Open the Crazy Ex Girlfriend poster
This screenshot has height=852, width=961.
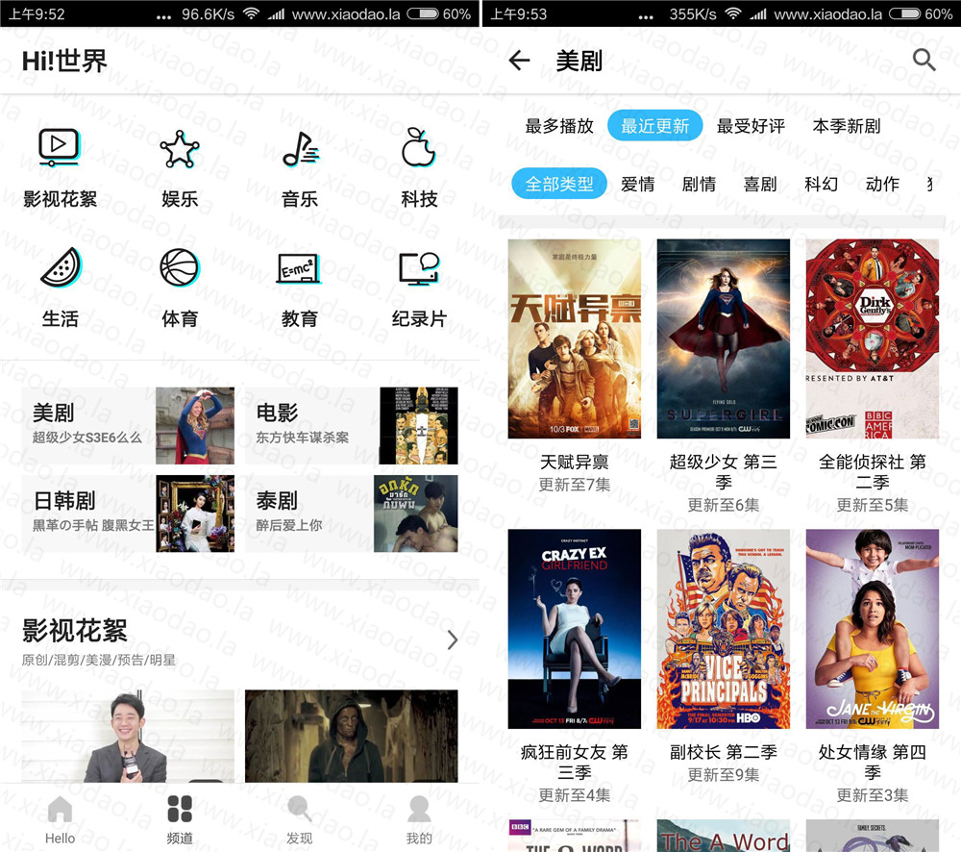click(575, 629)
